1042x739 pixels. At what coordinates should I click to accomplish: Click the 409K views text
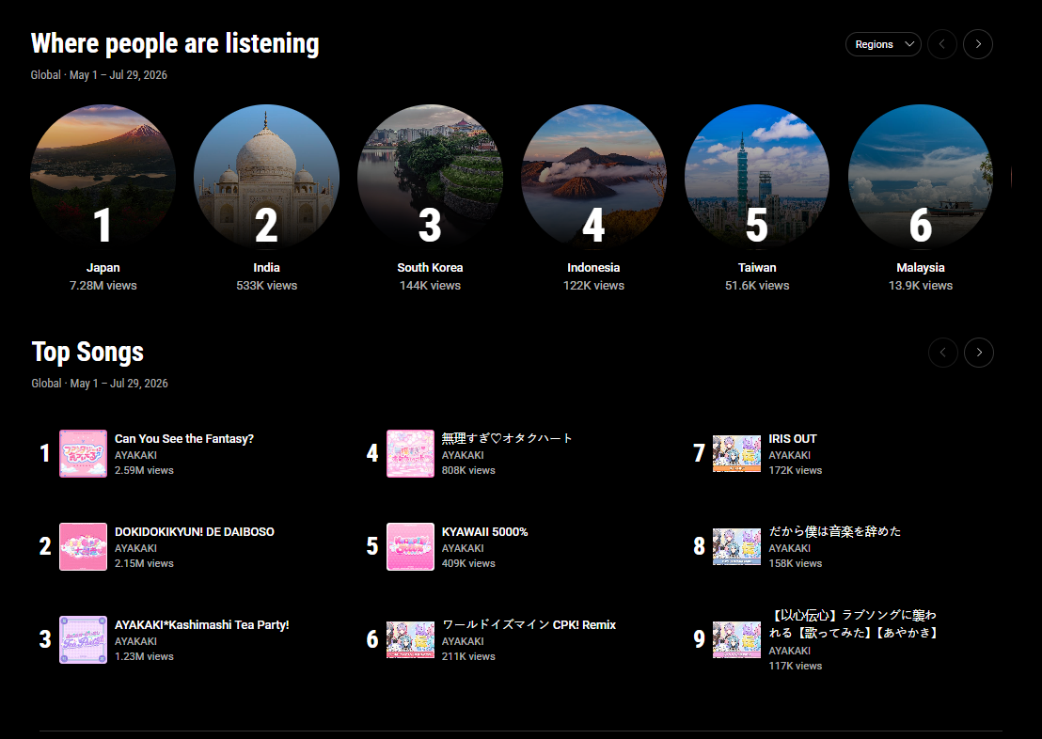coord(468,563)
